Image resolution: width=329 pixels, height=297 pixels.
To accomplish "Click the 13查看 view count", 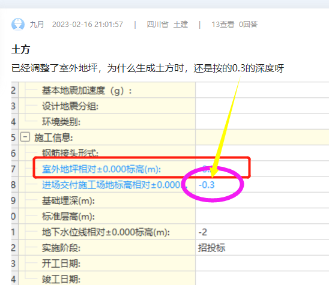I will pyautogui.click(x=223, y=25).
